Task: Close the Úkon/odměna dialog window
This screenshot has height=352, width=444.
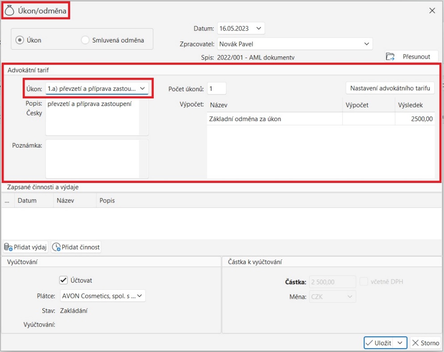Action: pyautogui.click(x=432, y=11)
